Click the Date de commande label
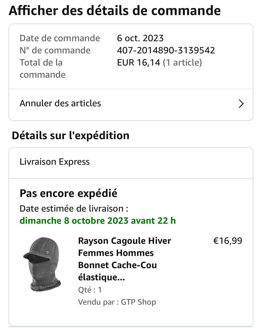Screen dimensions: 262x328 (60, 38)
